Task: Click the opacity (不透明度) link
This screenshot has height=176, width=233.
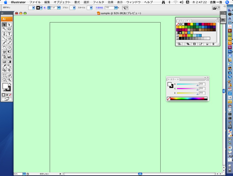Action: point(100,7)
